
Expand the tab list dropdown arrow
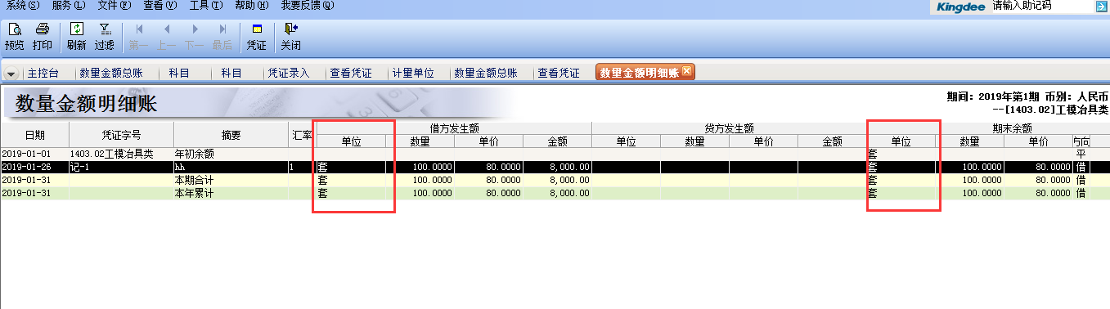(x=11, y=74)
